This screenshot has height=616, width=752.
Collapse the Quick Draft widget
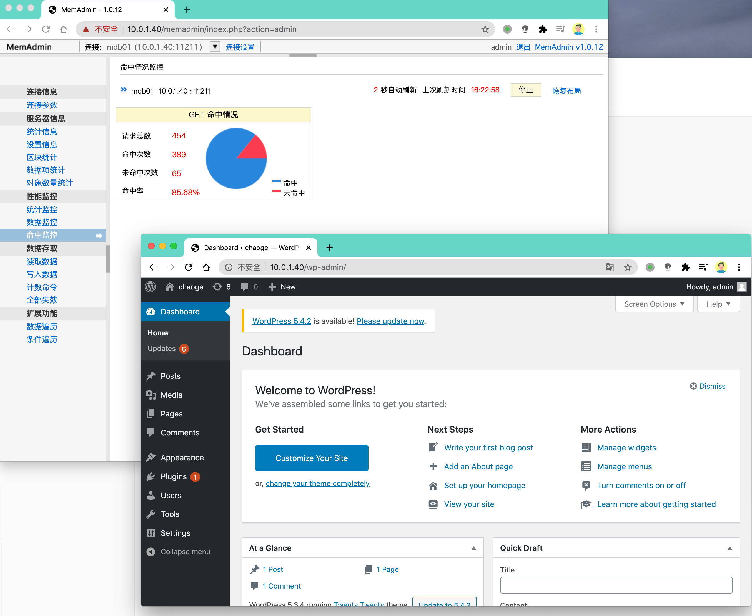tap(730, 548)
